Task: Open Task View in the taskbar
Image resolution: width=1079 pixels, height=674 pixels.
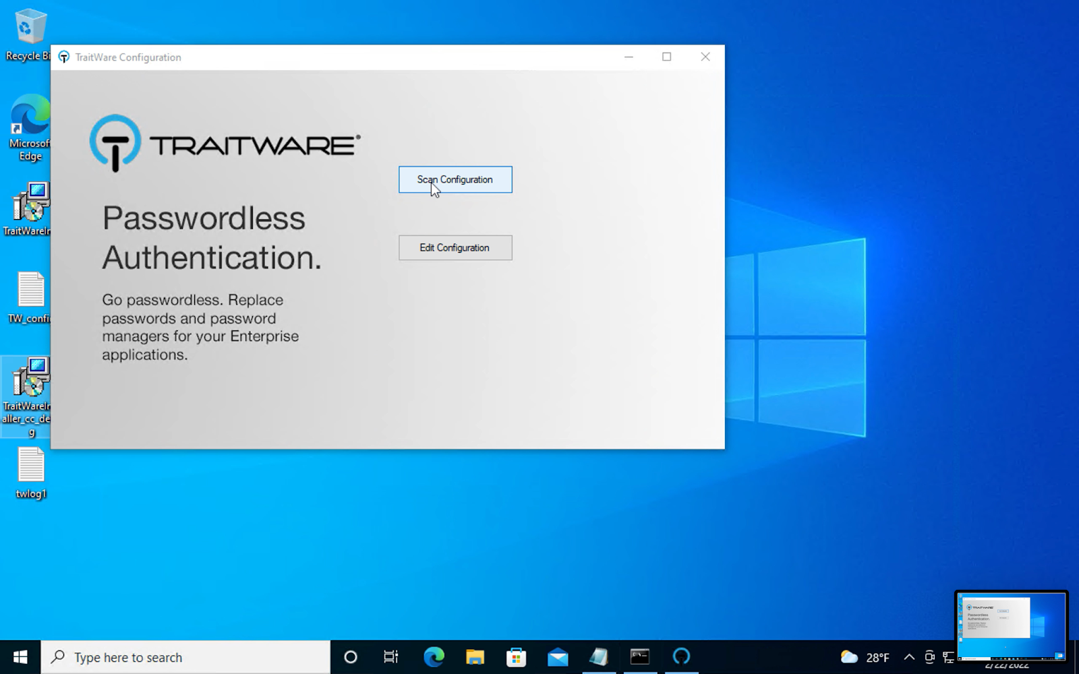Action: (x=391, y=657)
